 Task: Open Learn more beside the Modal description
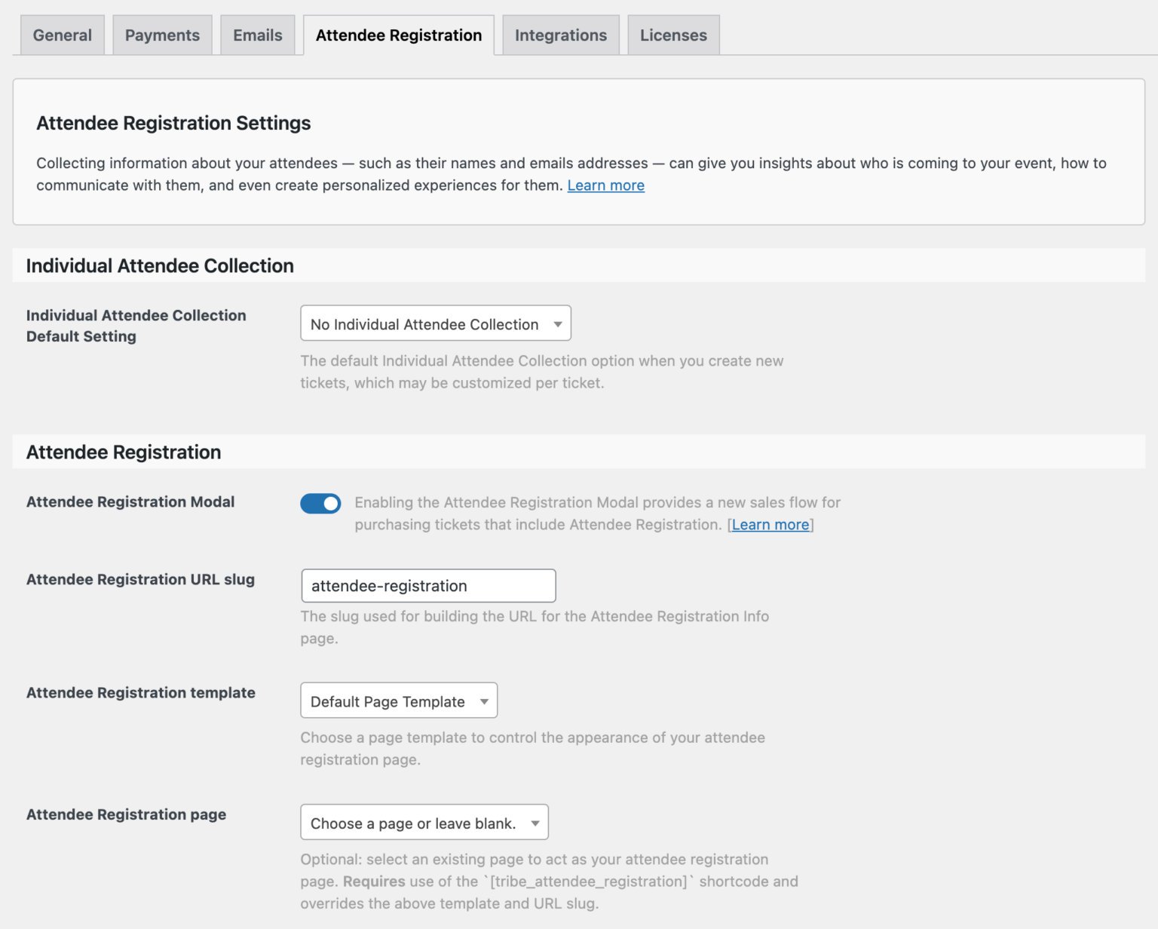point(770,524)
